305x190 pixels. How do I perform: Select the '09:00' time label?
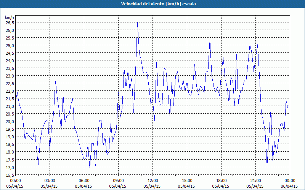point(119,181)
